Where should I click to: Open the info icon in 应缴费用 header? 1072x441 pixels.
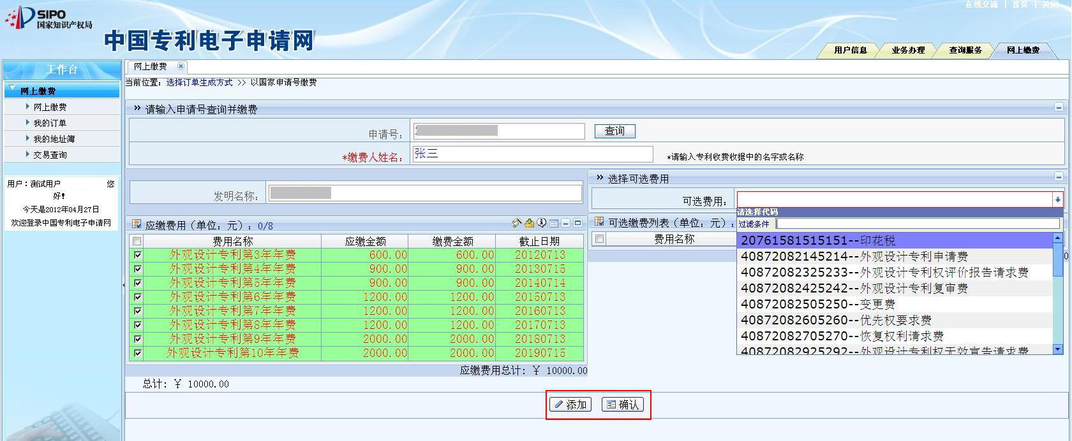click(541, 223)
